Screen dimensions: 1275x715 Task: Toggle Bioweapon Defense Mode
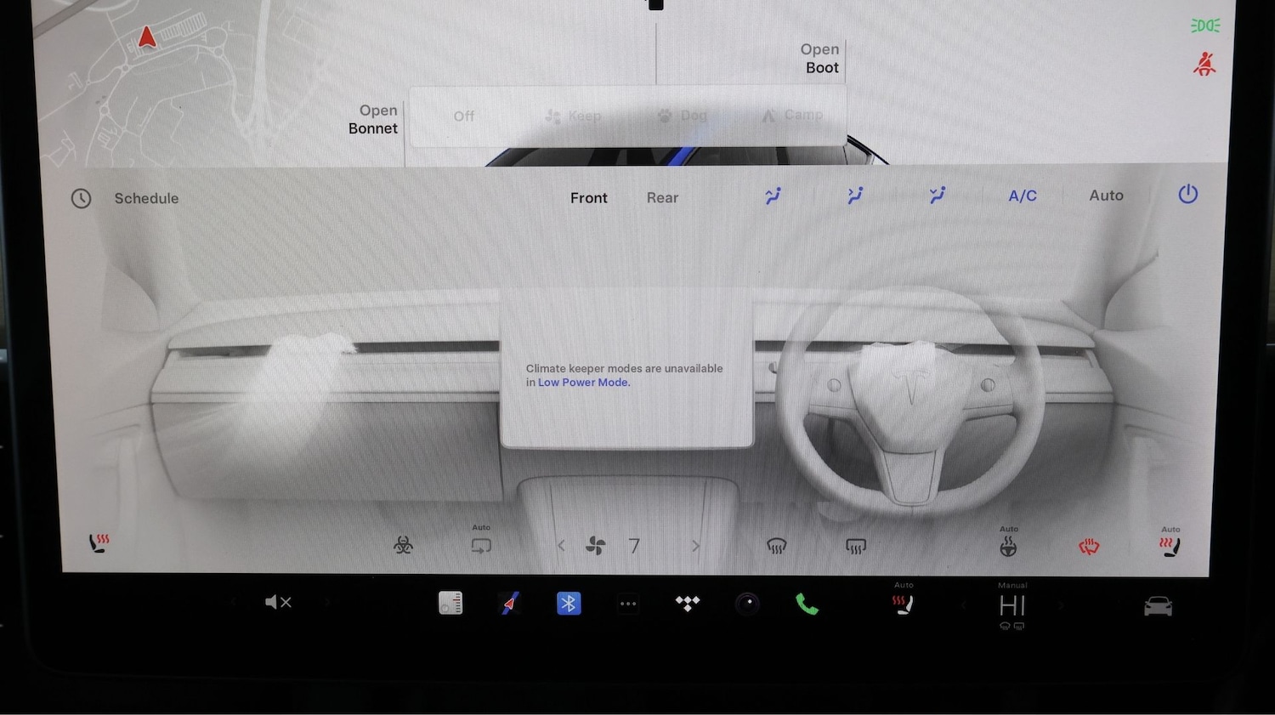pyautogui.click(x=404, y=545)
